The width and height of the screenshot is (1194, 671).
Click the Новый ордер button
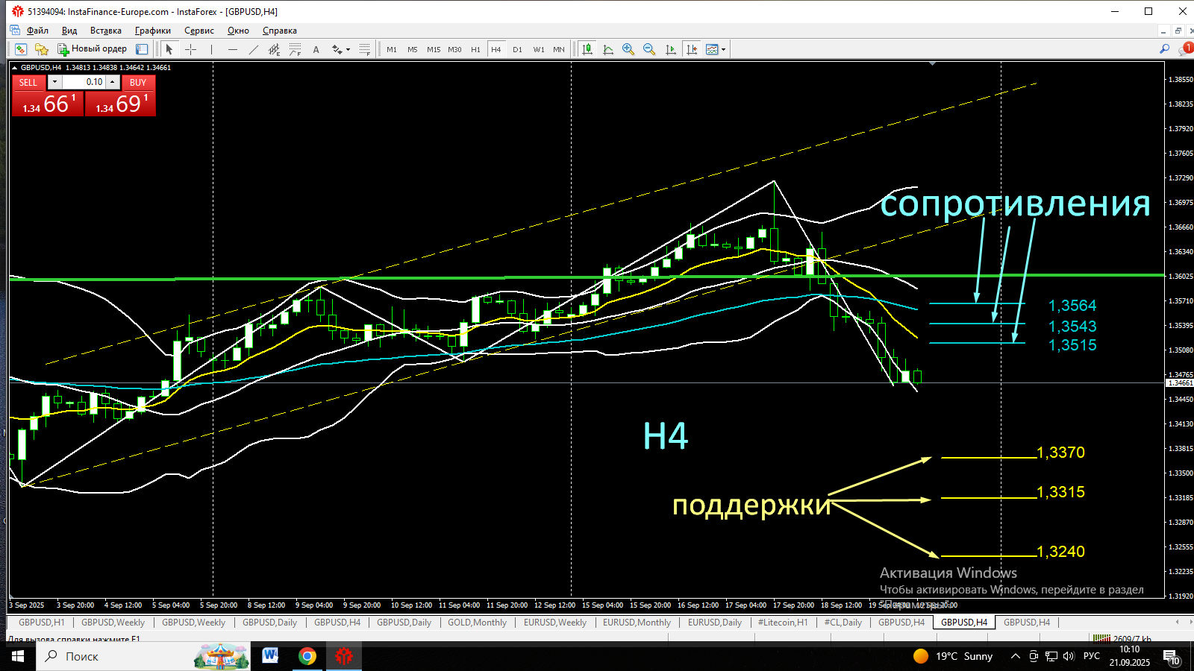pyautogui.click(x=93, y=49)
